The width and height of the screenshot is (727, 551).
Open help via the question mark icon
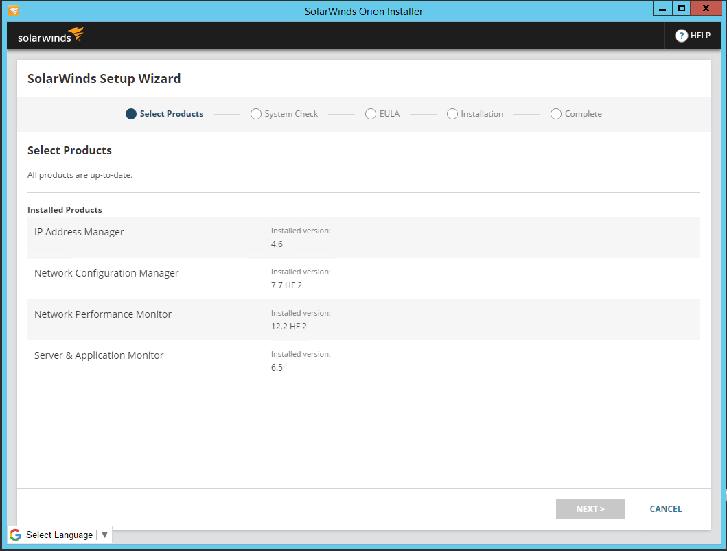[681, 36]
